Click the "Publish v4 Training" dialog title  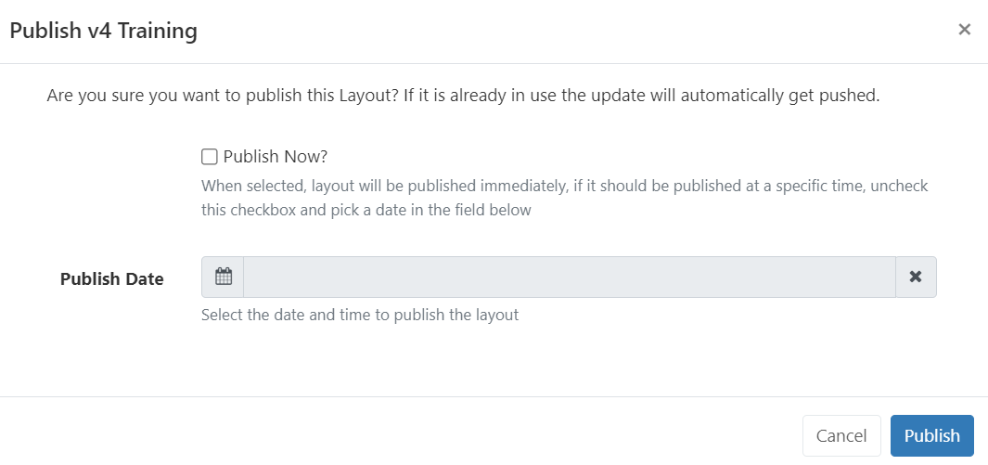click(103, 31)
